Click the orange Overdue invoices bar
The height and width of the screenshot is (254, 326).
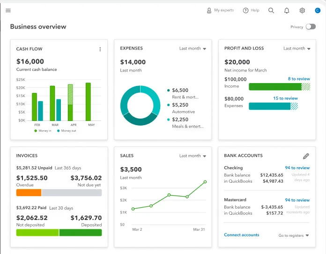[x=29, y=192]
